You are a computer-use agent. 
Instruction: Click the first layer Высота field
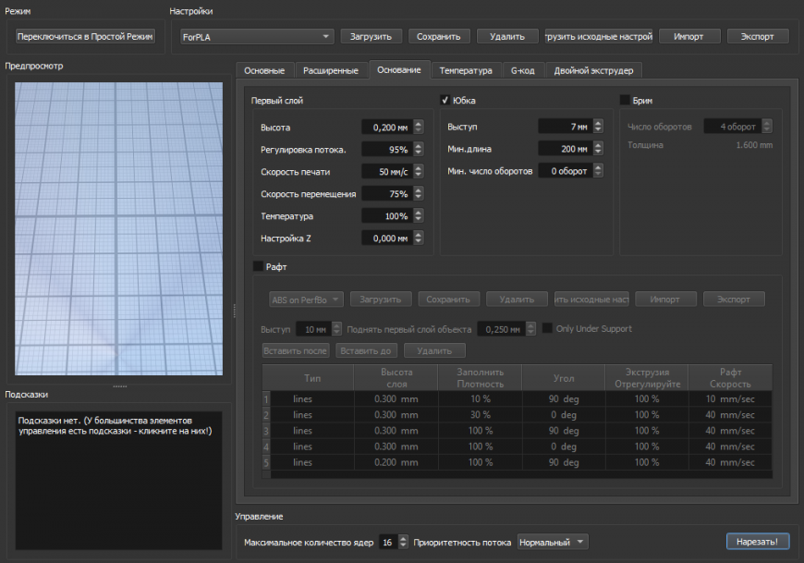(x=387, y=128)
